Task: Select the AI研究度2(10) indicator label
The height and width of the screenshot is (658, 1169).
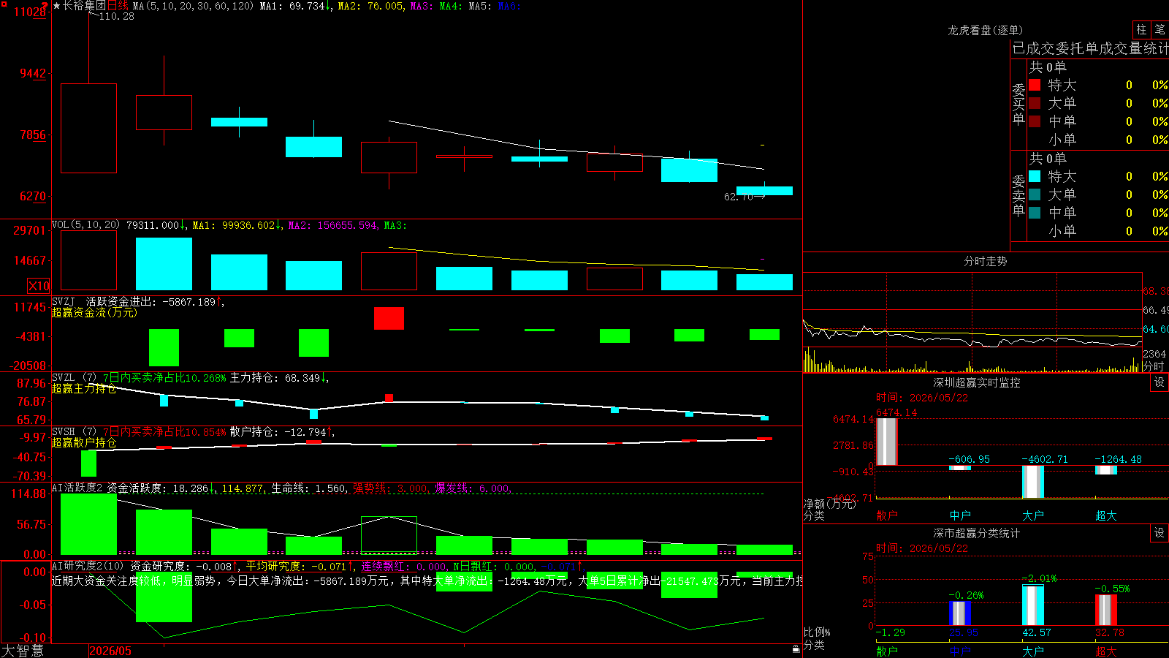Action: point(88,566)
